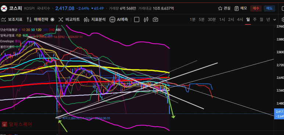
Task: Open 보조지표 auxiliary indicators
Action: [x=11, y=19]
